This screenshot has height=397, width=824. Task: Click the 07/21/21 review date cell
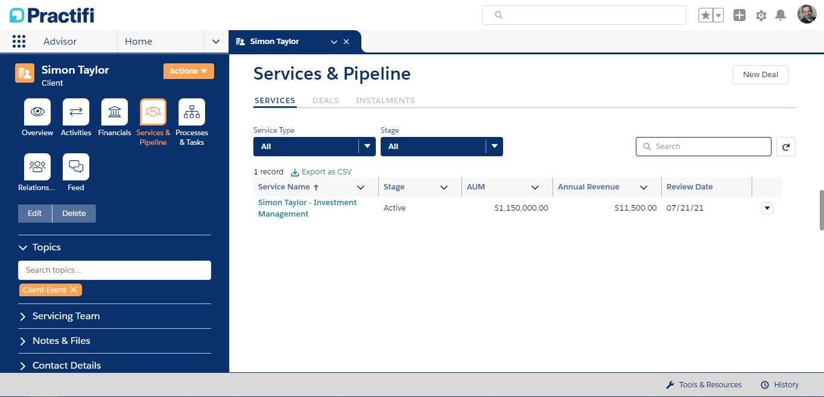pos(685,208)
